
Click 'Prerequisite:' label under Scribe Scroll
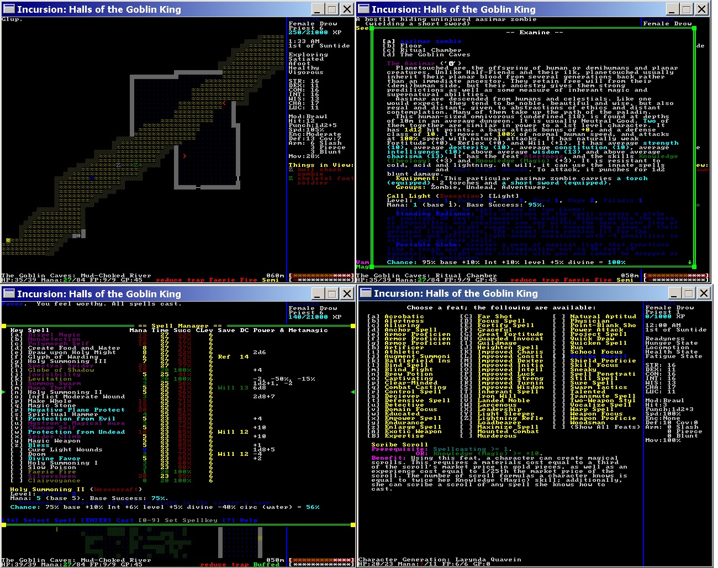[400, 449]
